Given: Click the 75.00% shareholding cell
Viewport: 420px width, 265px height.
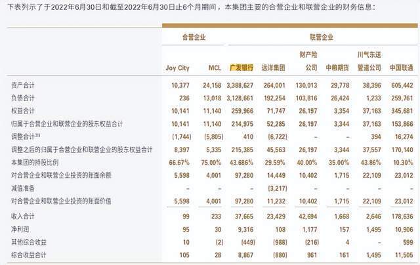Looking at the screenshot, I should pos(211,163).
